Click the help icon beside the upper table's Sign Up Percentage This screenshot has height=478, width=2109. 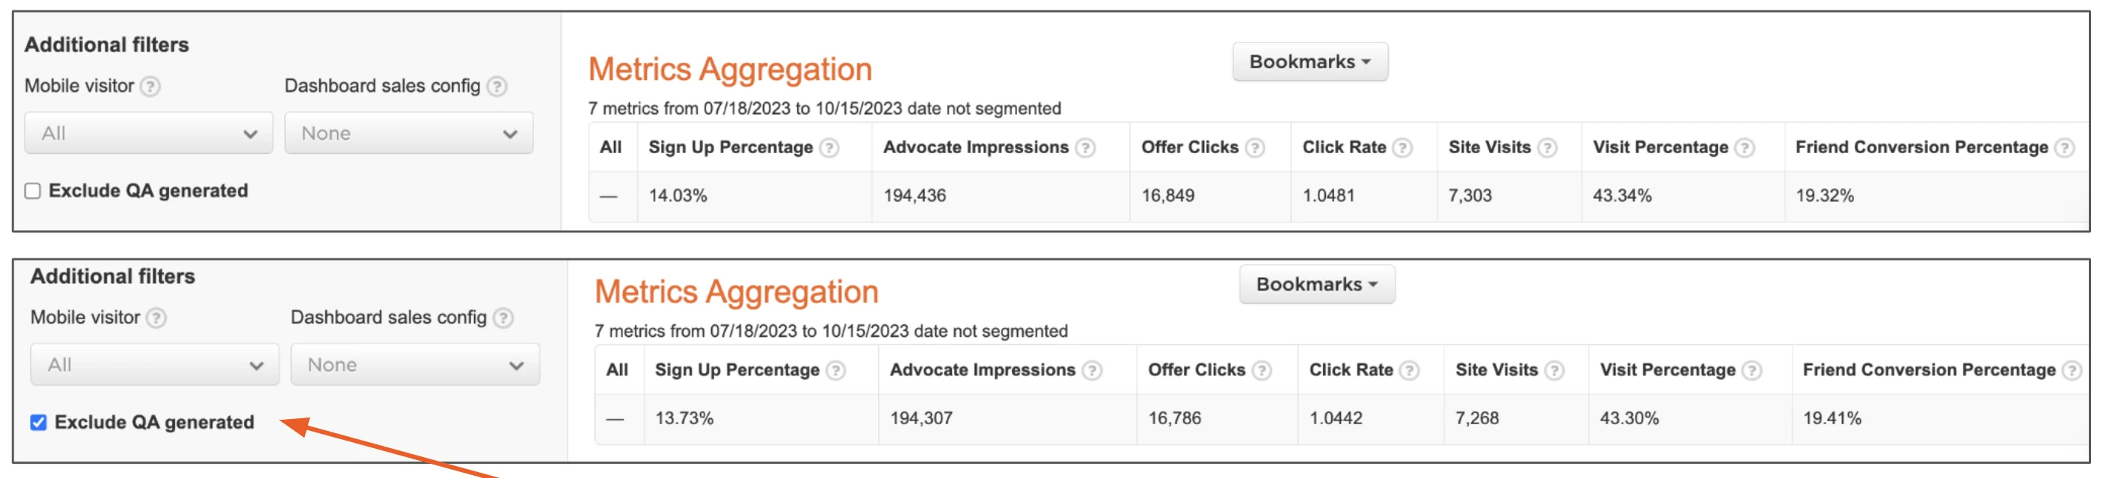829,148
